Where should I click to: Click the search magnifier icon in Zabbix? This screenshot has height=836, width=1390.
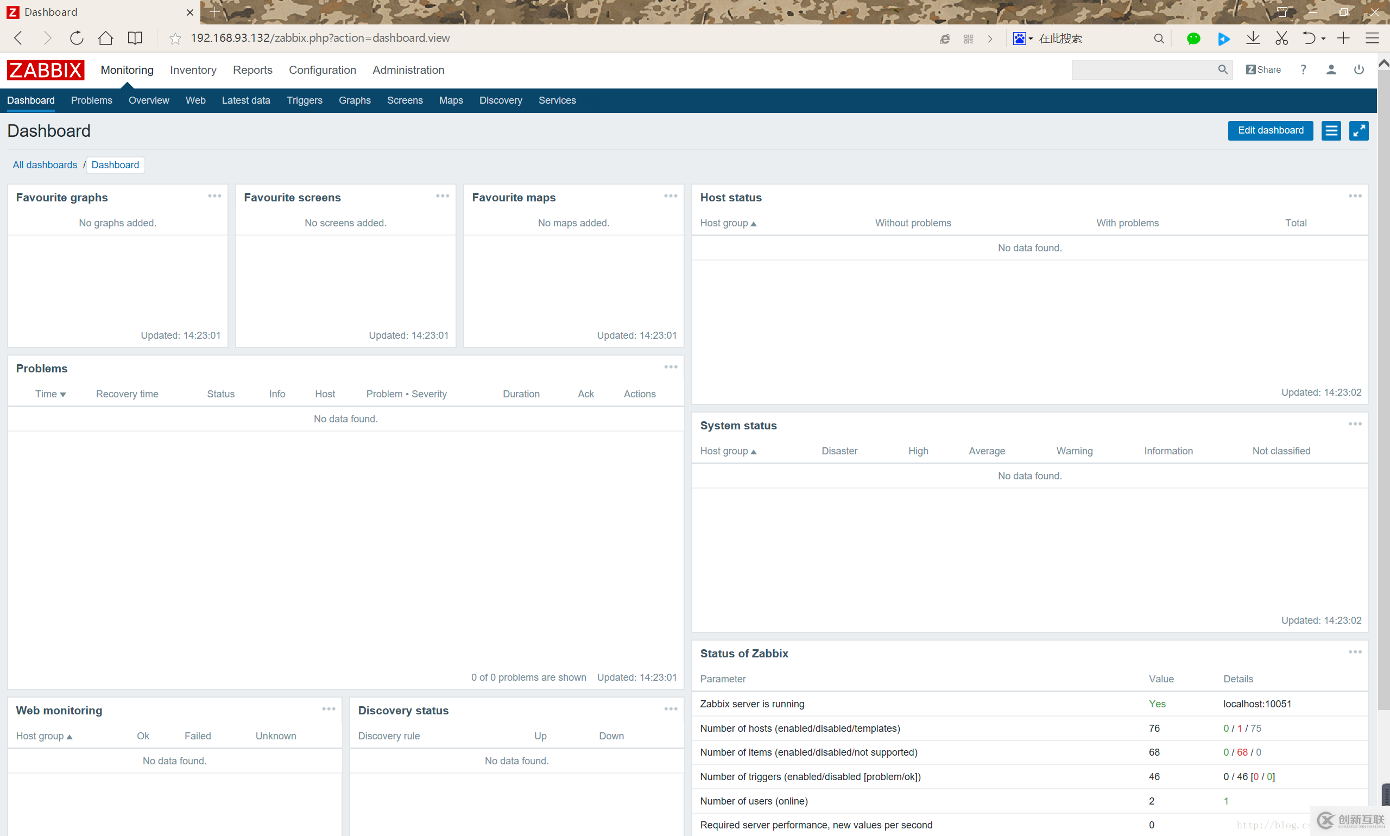pos(1222,69)
